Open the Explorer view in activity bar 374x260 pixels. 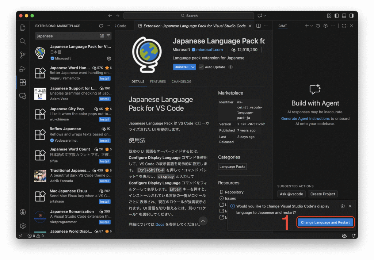23,28
